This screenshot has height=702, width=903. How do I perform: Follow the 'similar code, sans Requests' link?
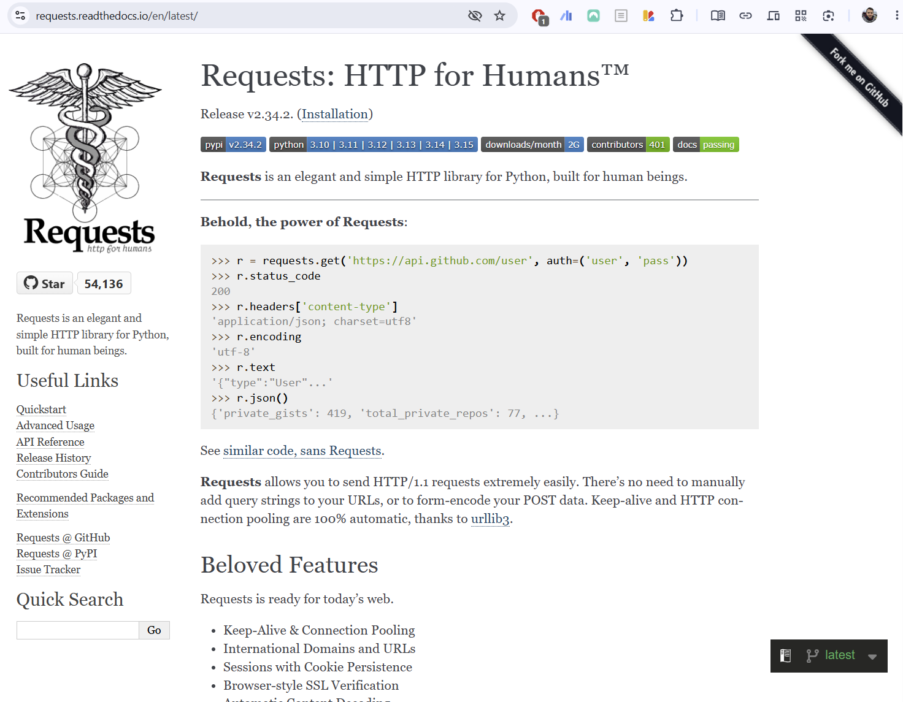(302, 451)
